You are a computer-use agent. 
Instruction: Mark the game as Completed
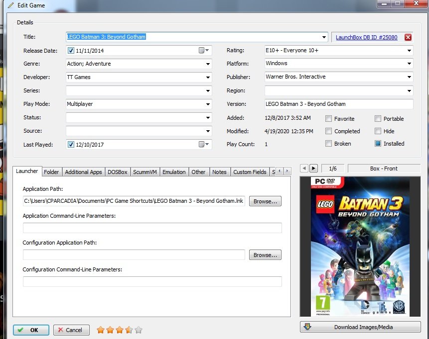[x=328, y=131]
